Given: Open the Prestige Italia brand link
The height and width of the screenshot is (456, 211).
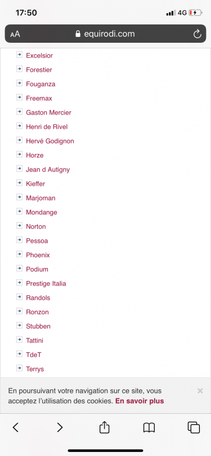Looking at the screenshot, I should coord(46,283).
